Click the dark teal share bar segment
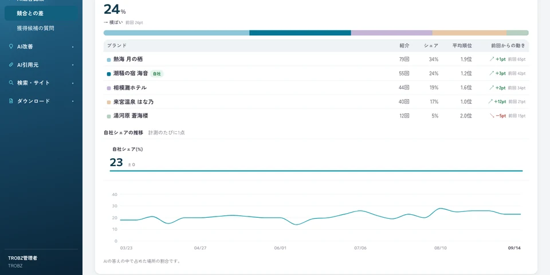This screenshot has width=550, height=275. (300, 33)
